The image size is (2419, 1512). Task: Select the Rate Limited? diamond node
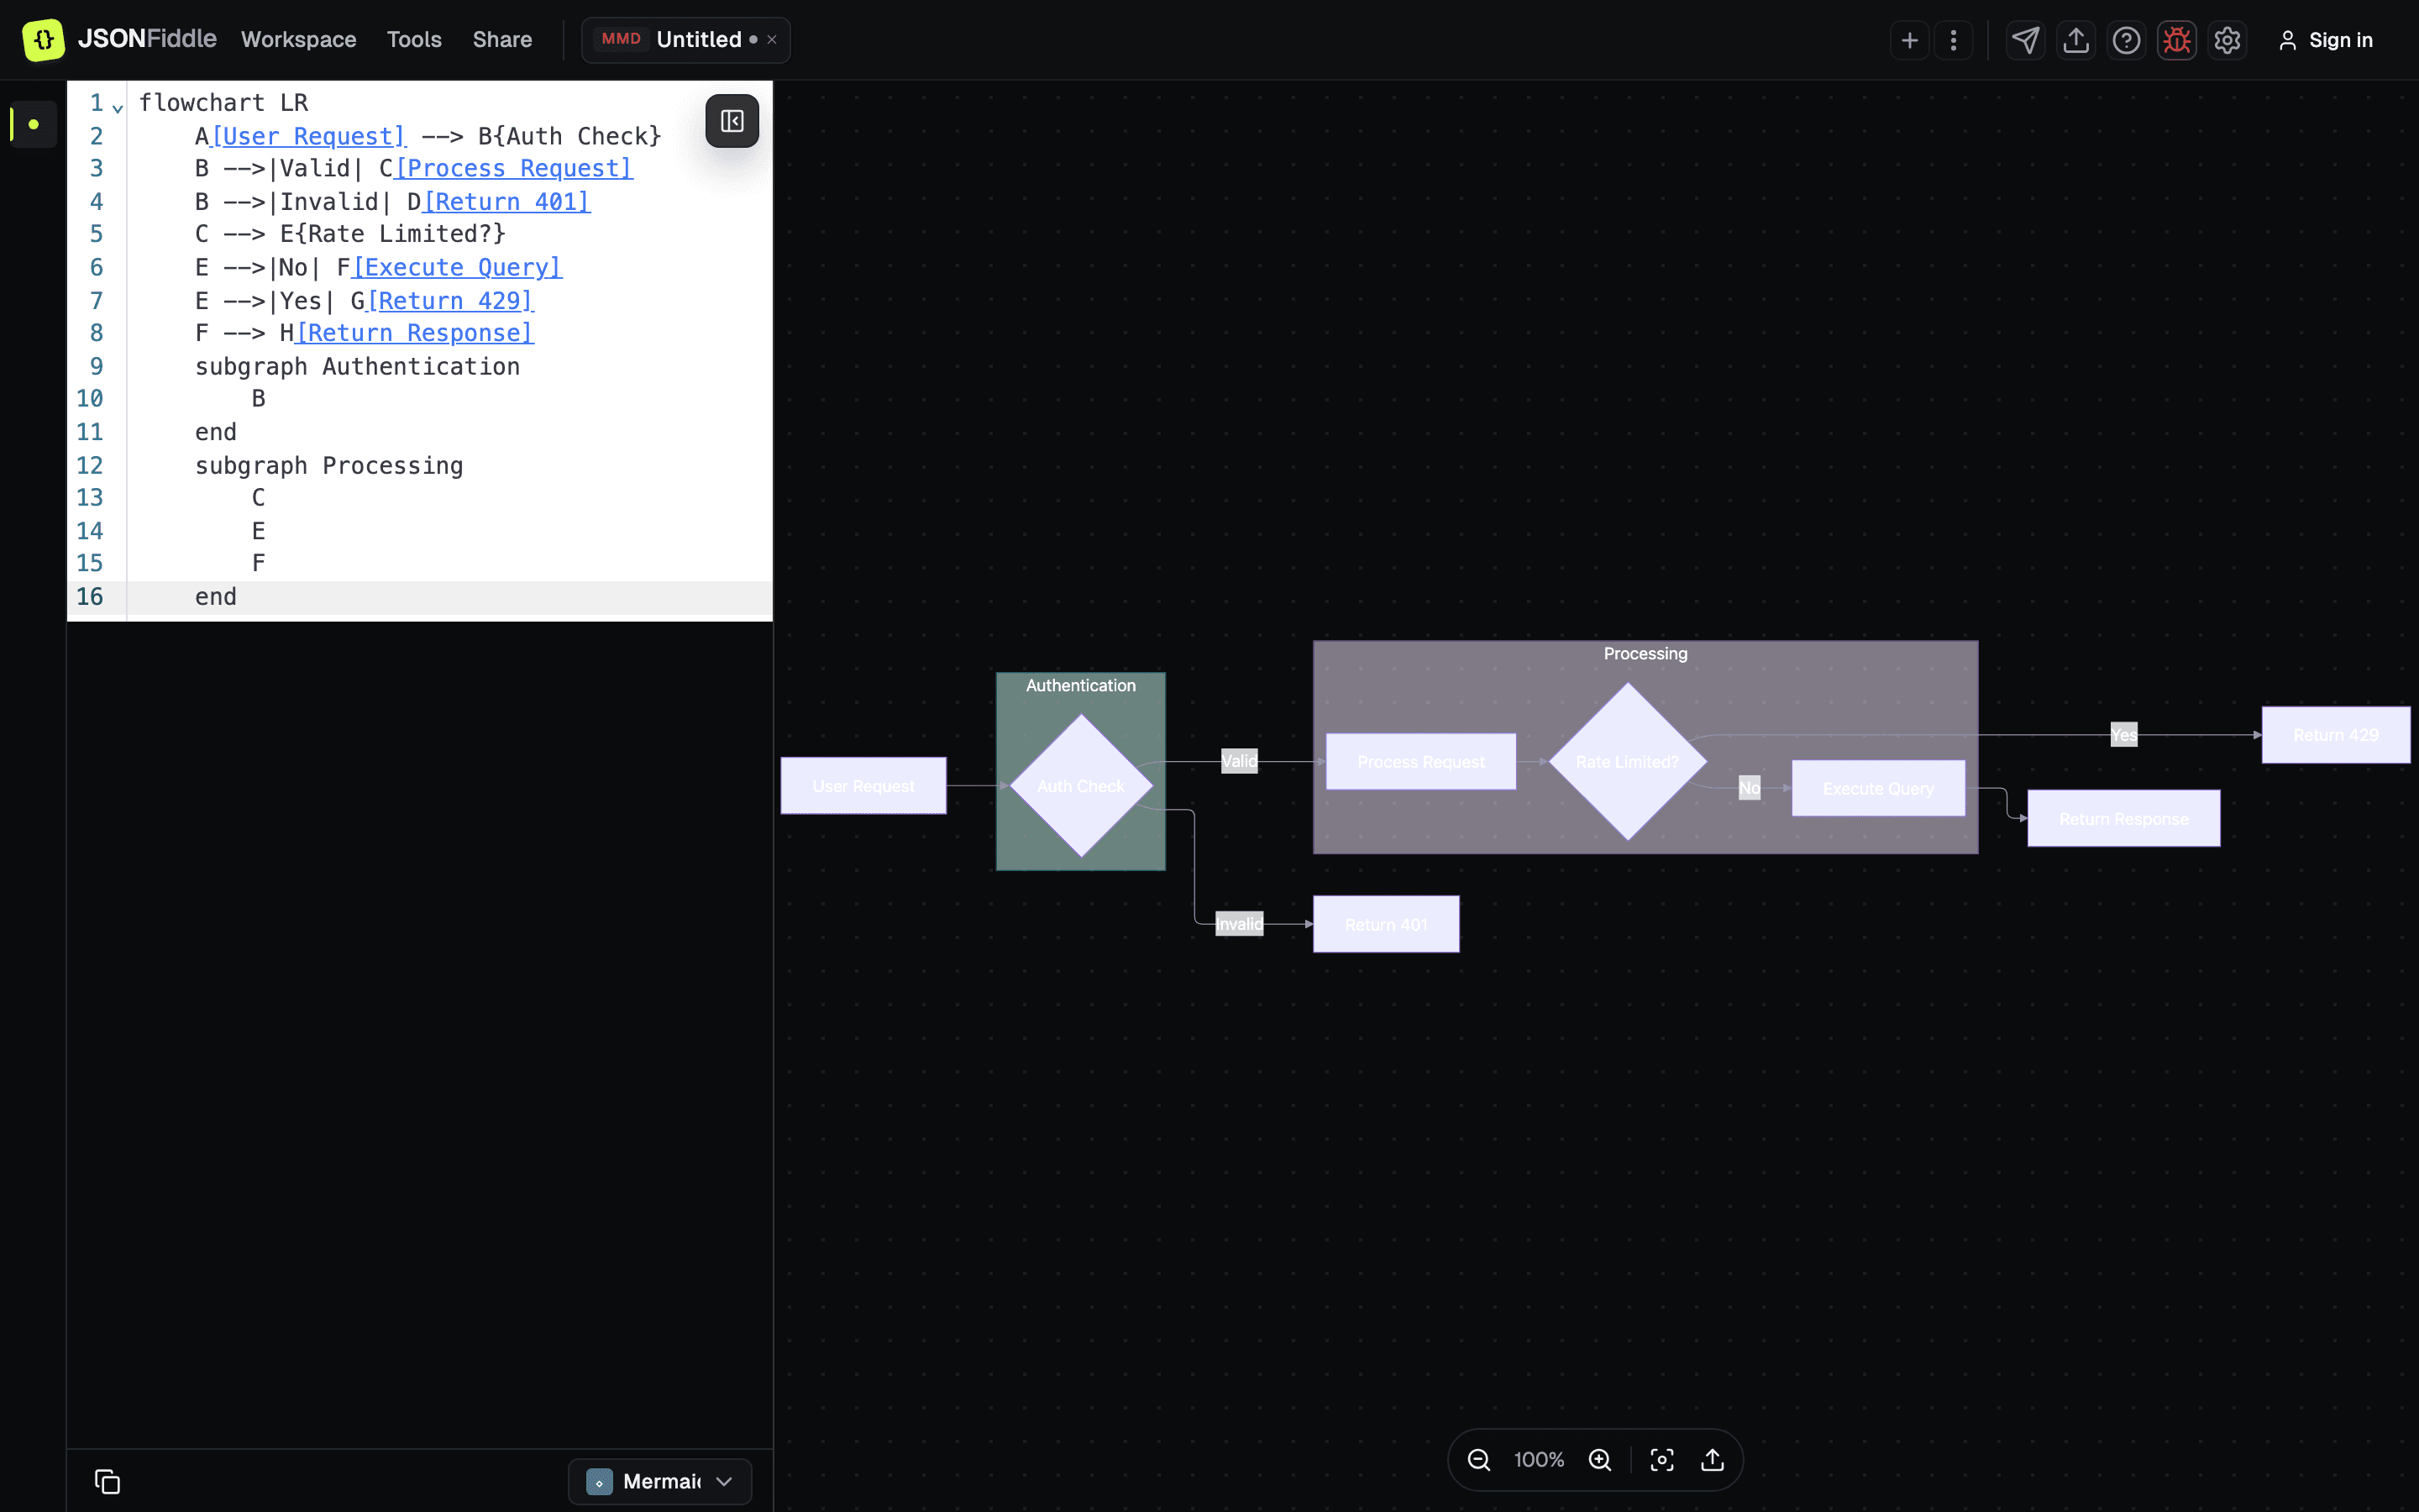click(1627, 762)
